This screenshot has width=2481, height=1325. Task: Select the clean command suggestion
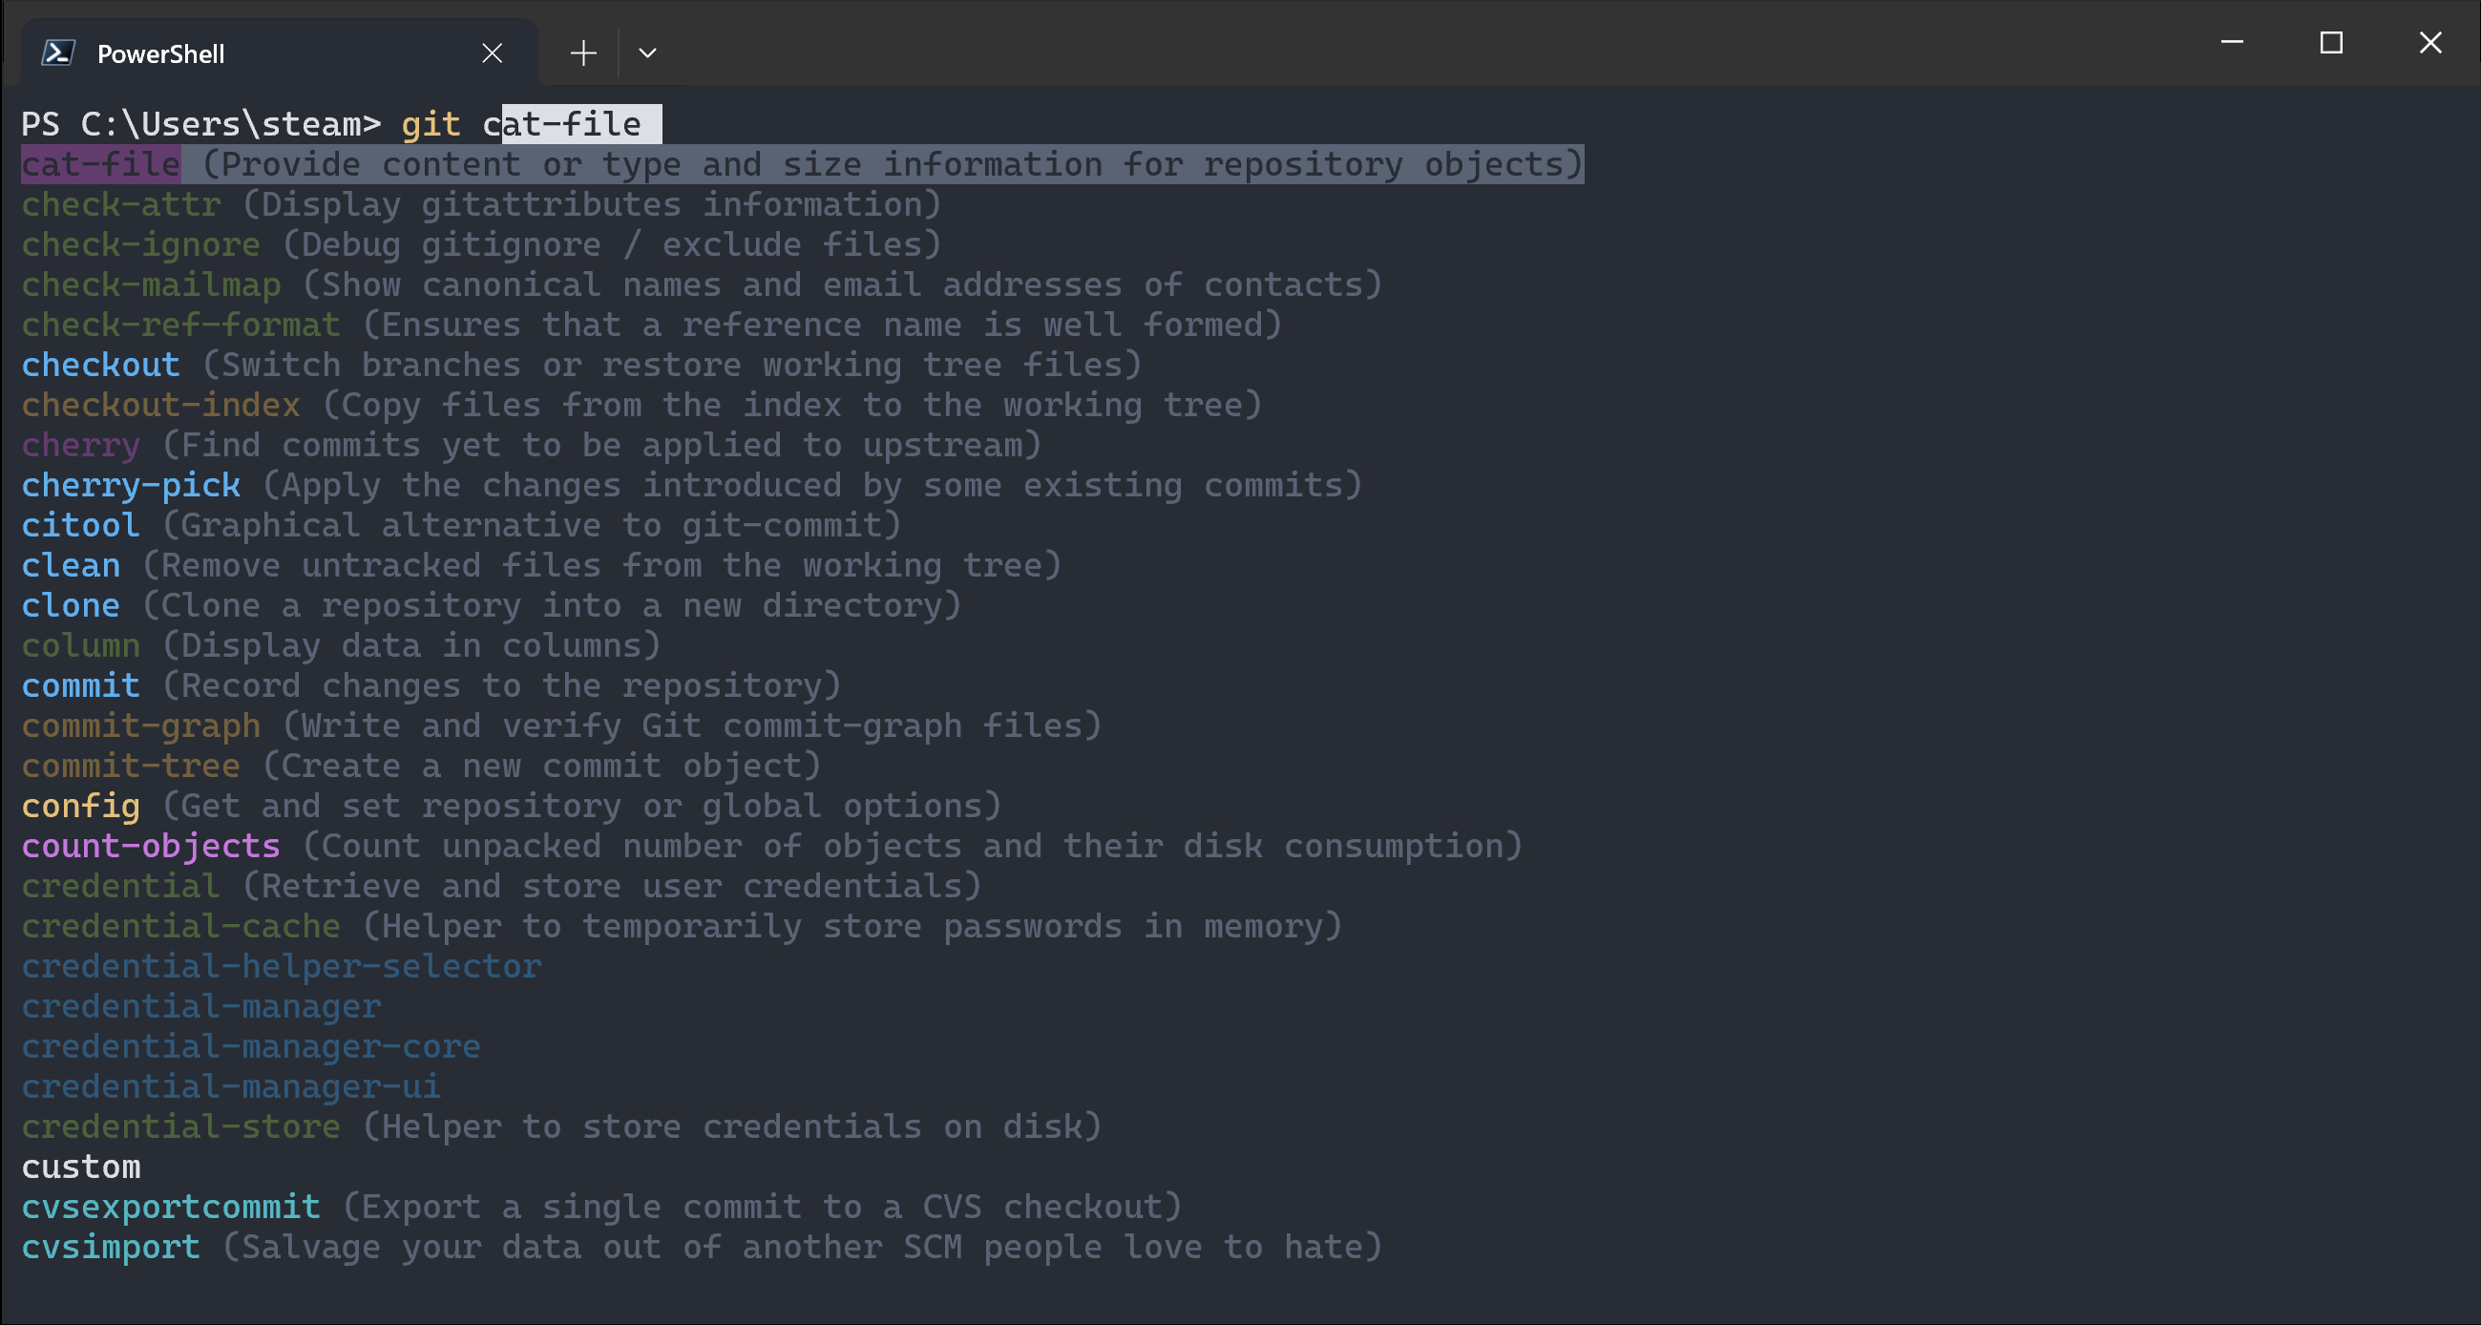[x=70, y=565]
